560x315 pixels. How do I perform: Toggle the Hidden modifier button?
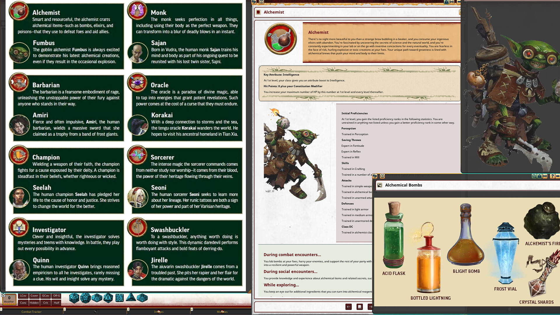pos(34,303)
